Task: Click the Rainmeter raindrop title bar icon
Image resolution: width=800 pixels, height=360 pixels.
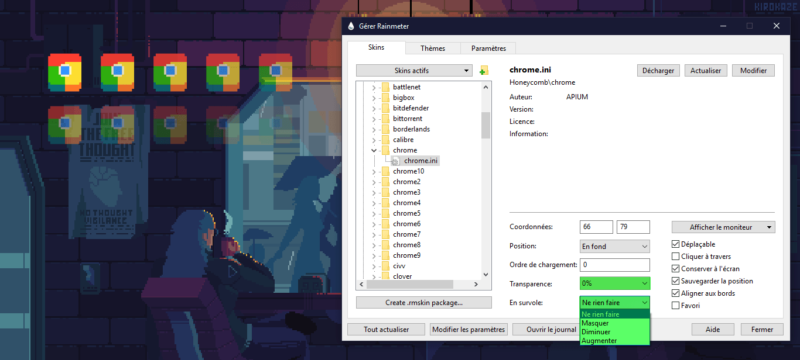Action: coord(351,26)
